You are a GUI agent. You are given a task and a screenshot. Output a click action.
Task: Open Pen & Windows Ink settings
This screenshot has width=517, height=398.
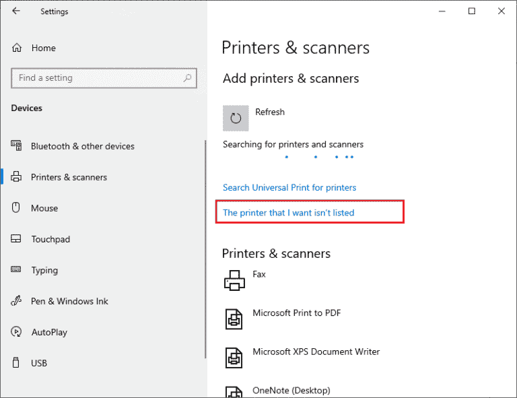(x=69, y=301)
